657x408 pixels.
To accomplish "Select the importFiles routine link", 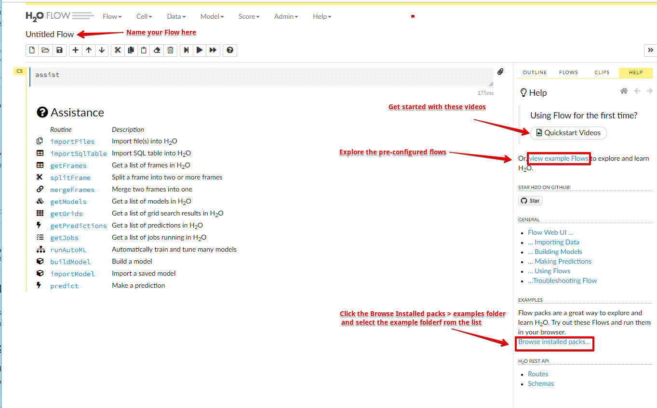I will point(72,141).
